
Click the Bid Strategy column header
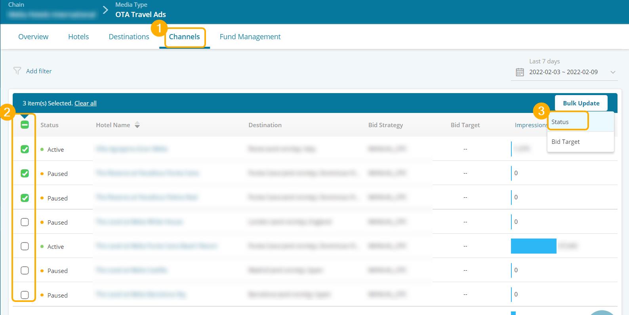click(x=385, y=125)
